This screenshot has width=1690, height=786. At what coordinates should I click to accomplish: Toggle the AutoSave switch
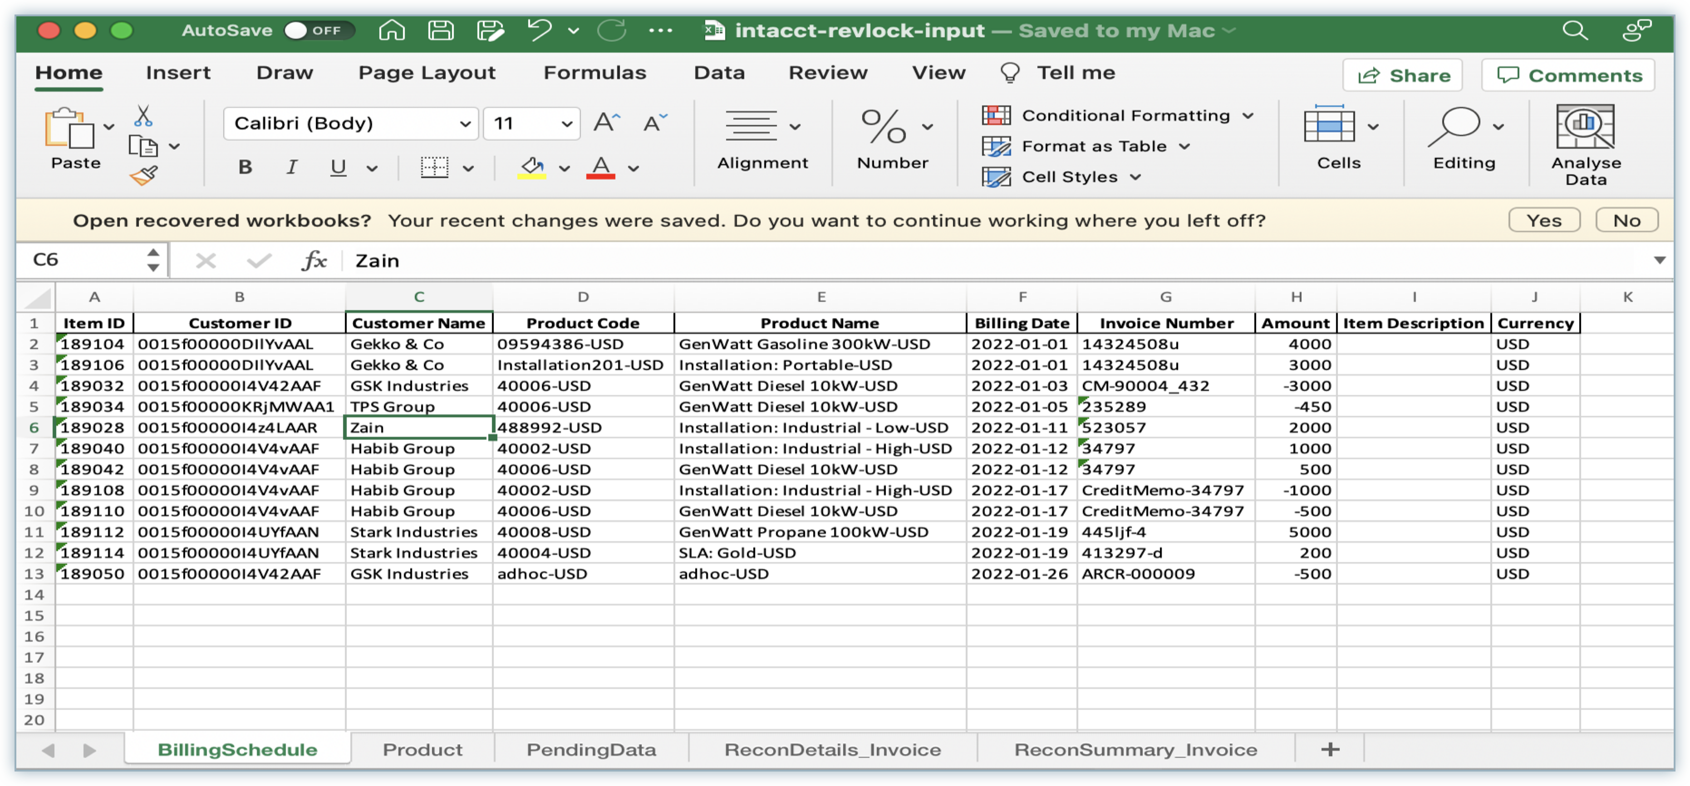[x=319, y=30]
